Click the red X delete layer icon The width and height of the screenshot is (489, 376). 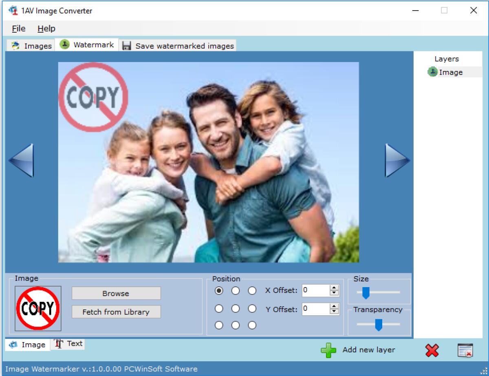[432, 350]
